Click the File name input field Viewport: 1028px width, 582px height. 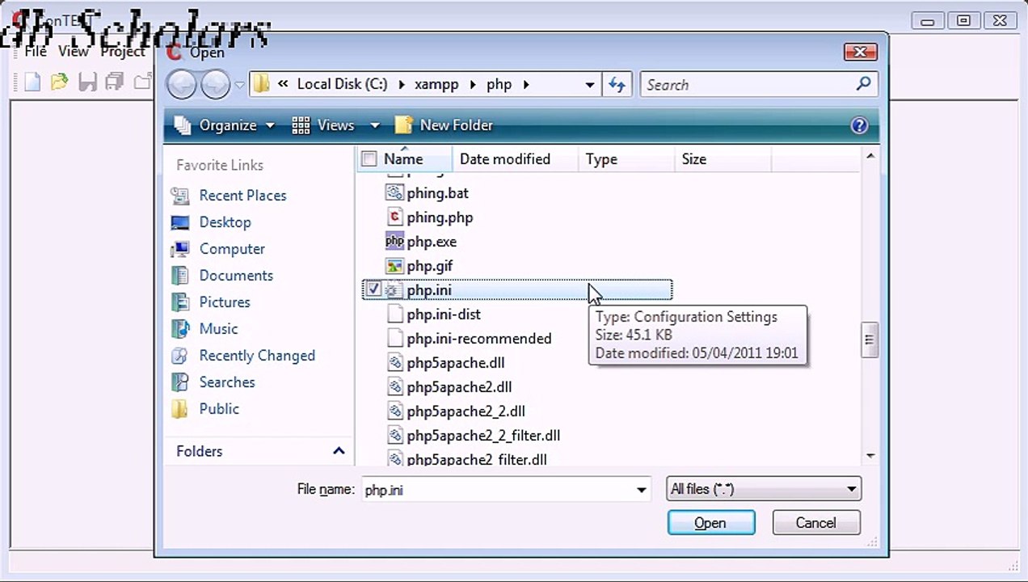point(496,490)
